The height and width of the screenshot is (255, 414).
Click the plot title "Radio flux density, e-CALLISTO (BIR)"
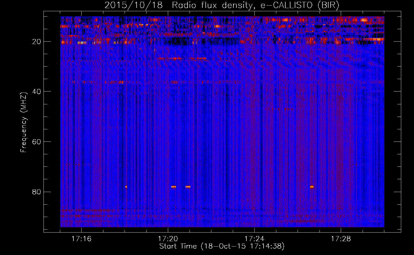tap(256, 5)
